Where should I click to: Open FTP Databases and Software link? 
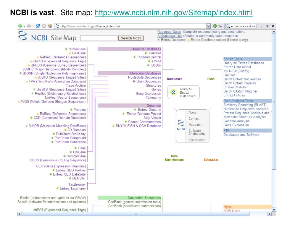tap(241, 135)
